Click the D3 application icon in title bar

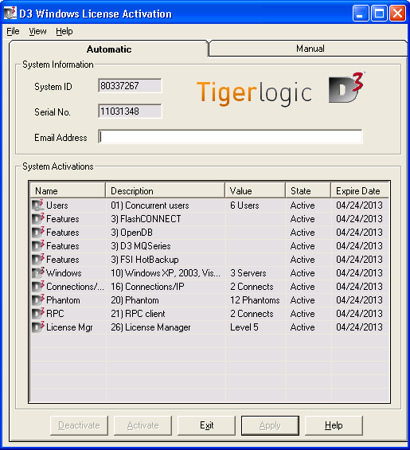pos(10,14)
